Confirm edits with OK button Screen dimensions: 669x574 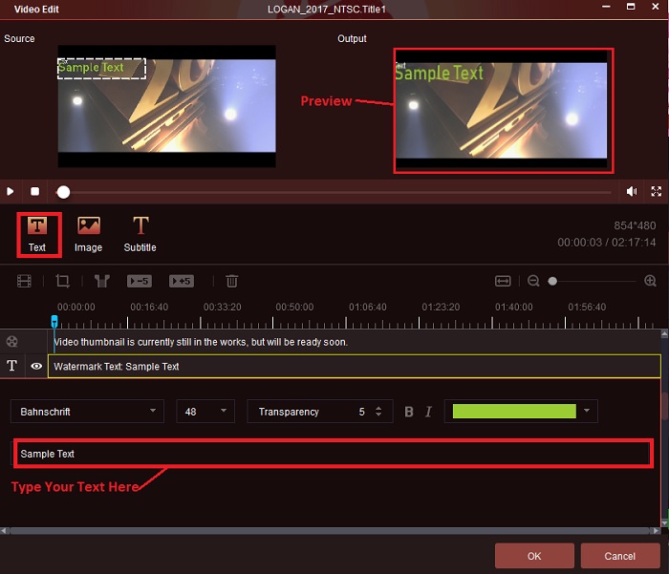pos(534,556)
